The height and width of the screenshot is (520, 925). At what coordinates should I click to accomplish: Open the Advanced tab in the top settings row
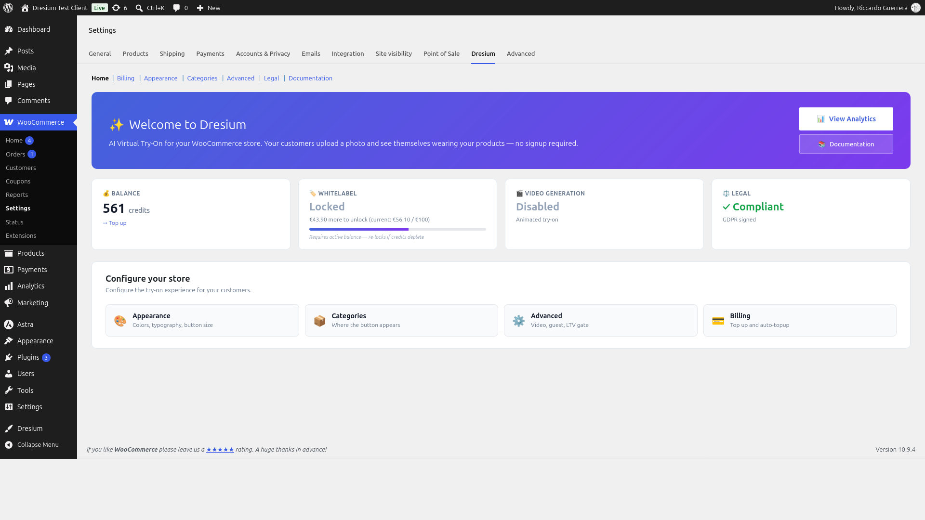tap(521, 53)
